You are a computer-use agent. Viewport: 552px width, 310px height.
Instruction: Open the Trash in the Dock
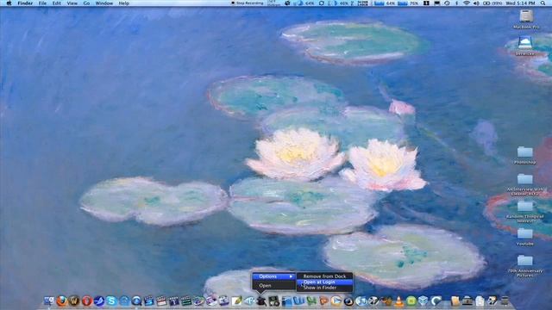(x=505, y=301)
